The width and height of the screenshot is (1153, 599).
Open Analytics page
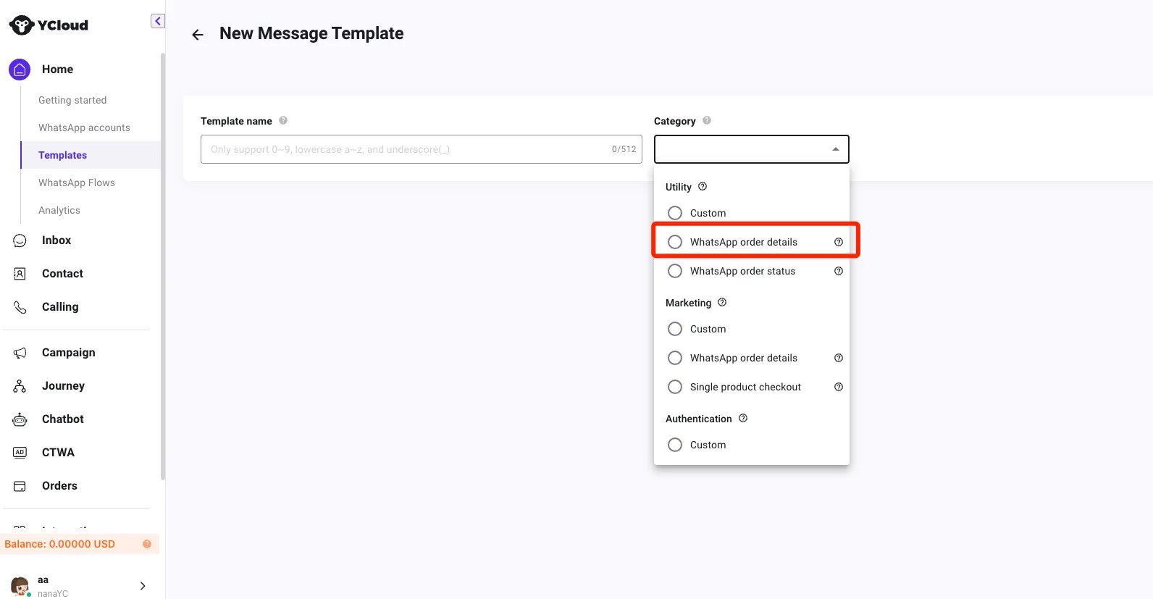coord(59,210)
